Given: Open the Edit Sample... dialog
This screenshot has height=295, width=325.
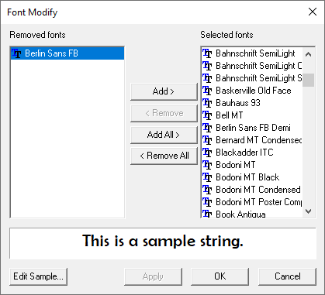Looking at the screenshot, I should (38, 276).
